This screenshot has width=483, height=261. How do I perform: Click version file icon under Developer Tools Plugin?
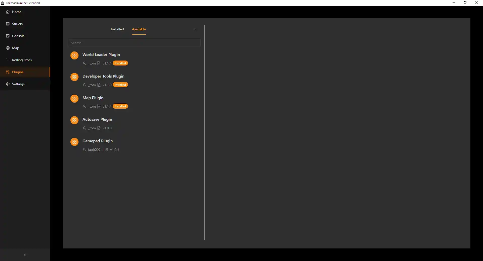[x=99, y=85]
